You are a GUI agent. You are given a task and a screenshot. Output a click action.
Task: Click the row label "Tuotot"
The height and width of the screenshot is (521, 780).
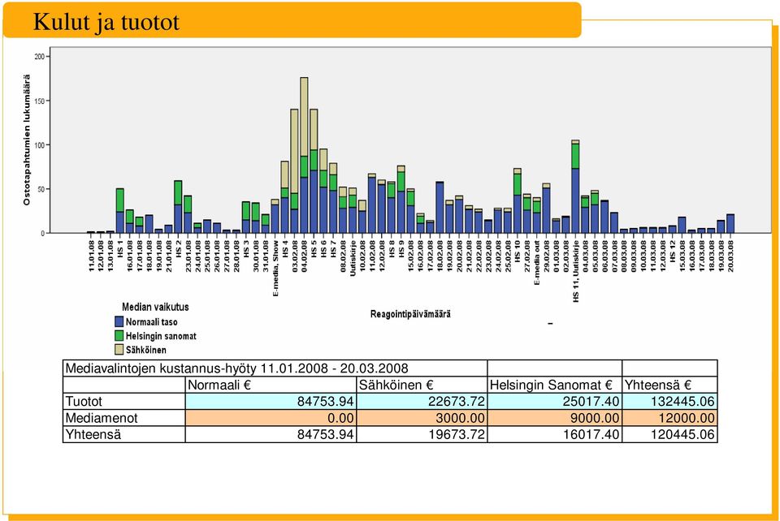(x=84, y=402)
